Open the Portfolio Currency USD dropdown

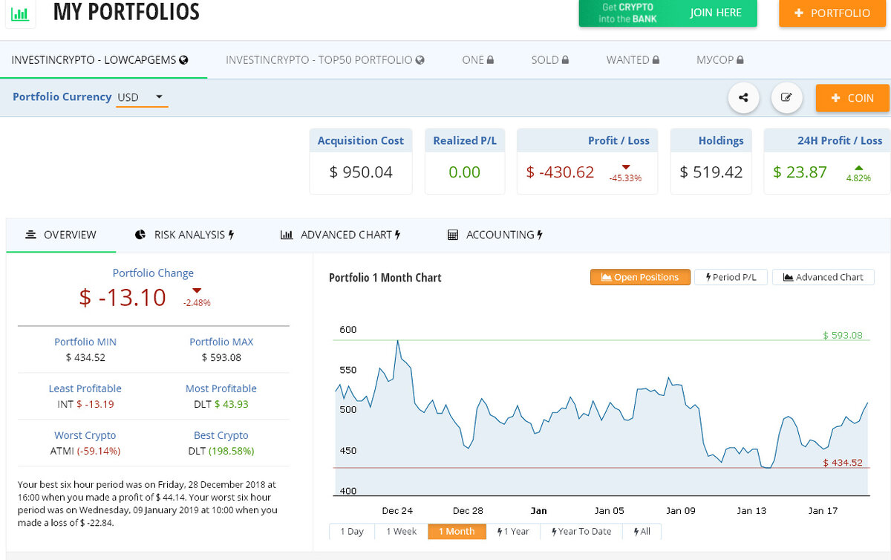(142, 97)
